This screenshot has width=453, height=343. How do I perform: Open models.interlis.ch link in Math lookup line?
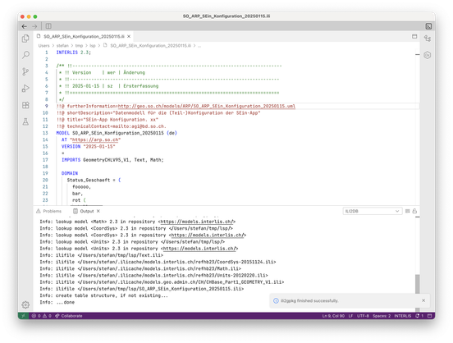(x=196, y=222)
